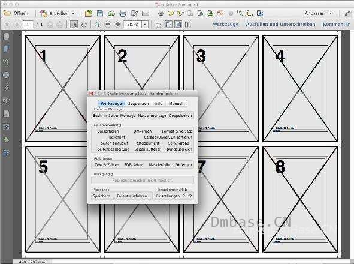Select Werkzeuge tab in Quite Imposing palette
Viewport: 354px width, 264px height.
click(111, 103)
